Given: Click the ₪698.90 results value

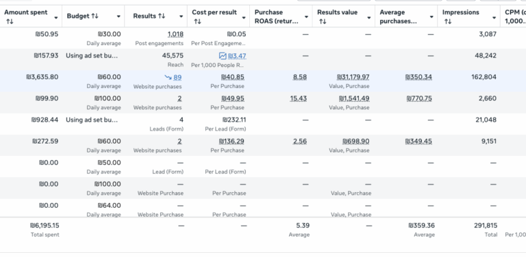Looking at the screenshot, I should pos(355,141).
